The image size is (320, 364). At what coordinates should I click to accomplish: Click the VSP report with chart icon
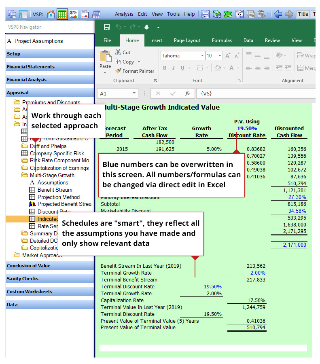click(85, 15)
